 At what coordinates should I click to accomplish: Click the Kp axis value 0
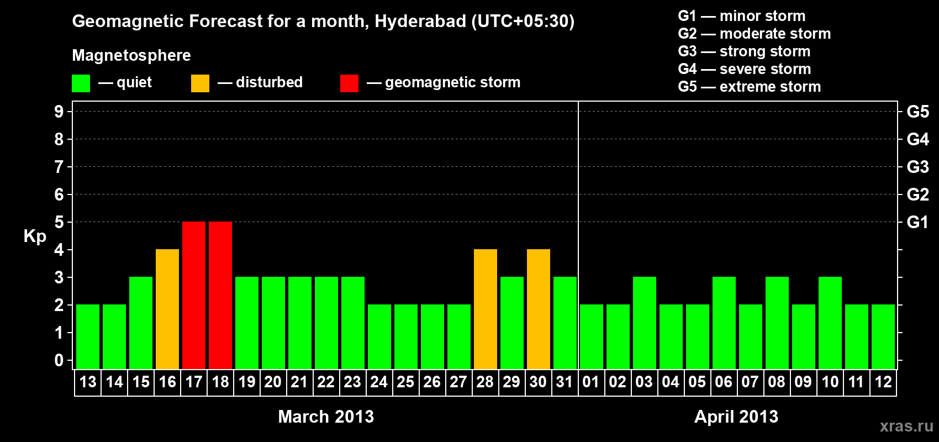(59, 360)
